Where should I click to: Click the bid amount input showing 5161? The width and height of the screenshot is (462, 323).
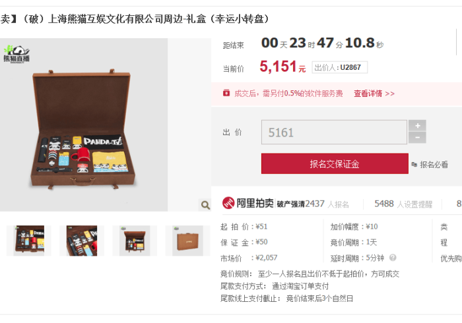[334, 132]
